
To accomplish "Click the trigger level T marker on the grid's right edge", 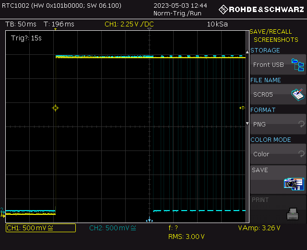I will point(242,108).
